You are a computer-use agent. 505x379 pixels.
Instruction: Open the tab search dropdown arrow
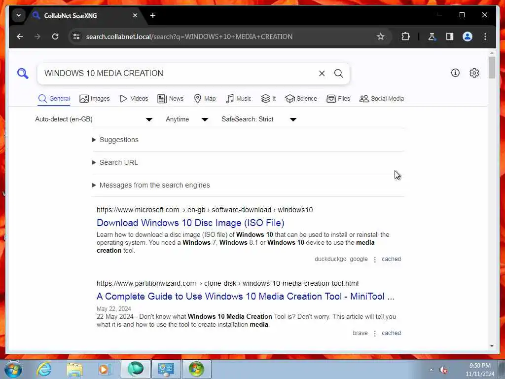pos(19,15)
